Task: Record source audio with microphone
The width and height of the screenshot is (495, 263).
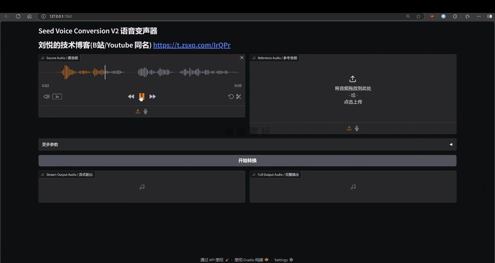Action: [x=145, y=111]
